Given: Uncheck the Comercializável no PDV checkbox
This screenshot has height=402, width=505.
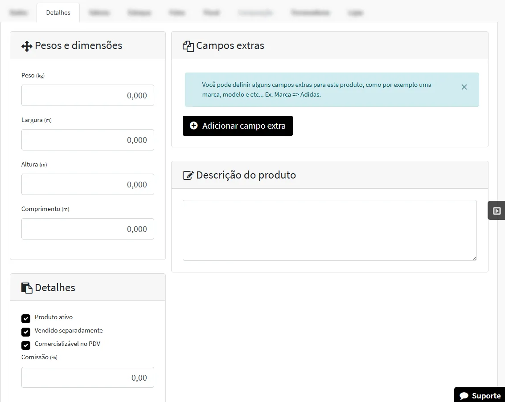Looking at the screenshot, I should pyautogui.click(x=26, y=345).
